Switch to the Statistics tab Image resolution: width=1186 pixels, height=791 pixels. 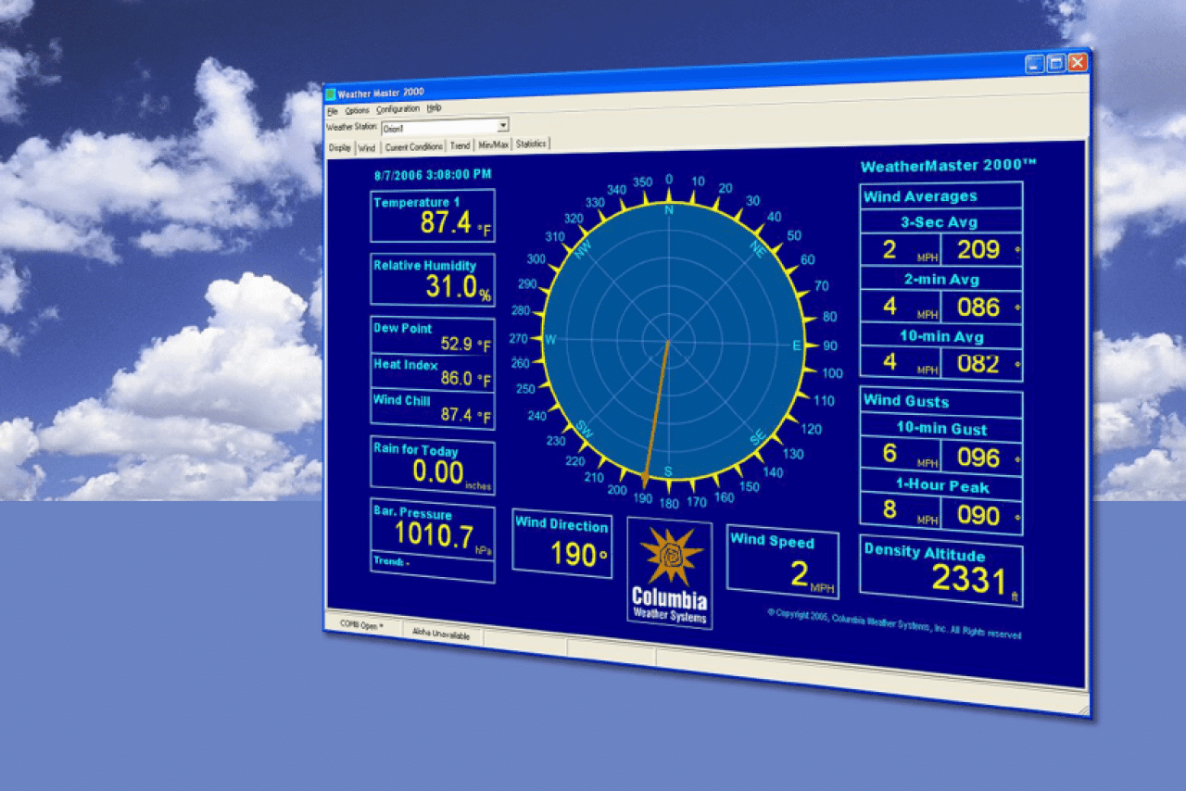tap(532, 144)
